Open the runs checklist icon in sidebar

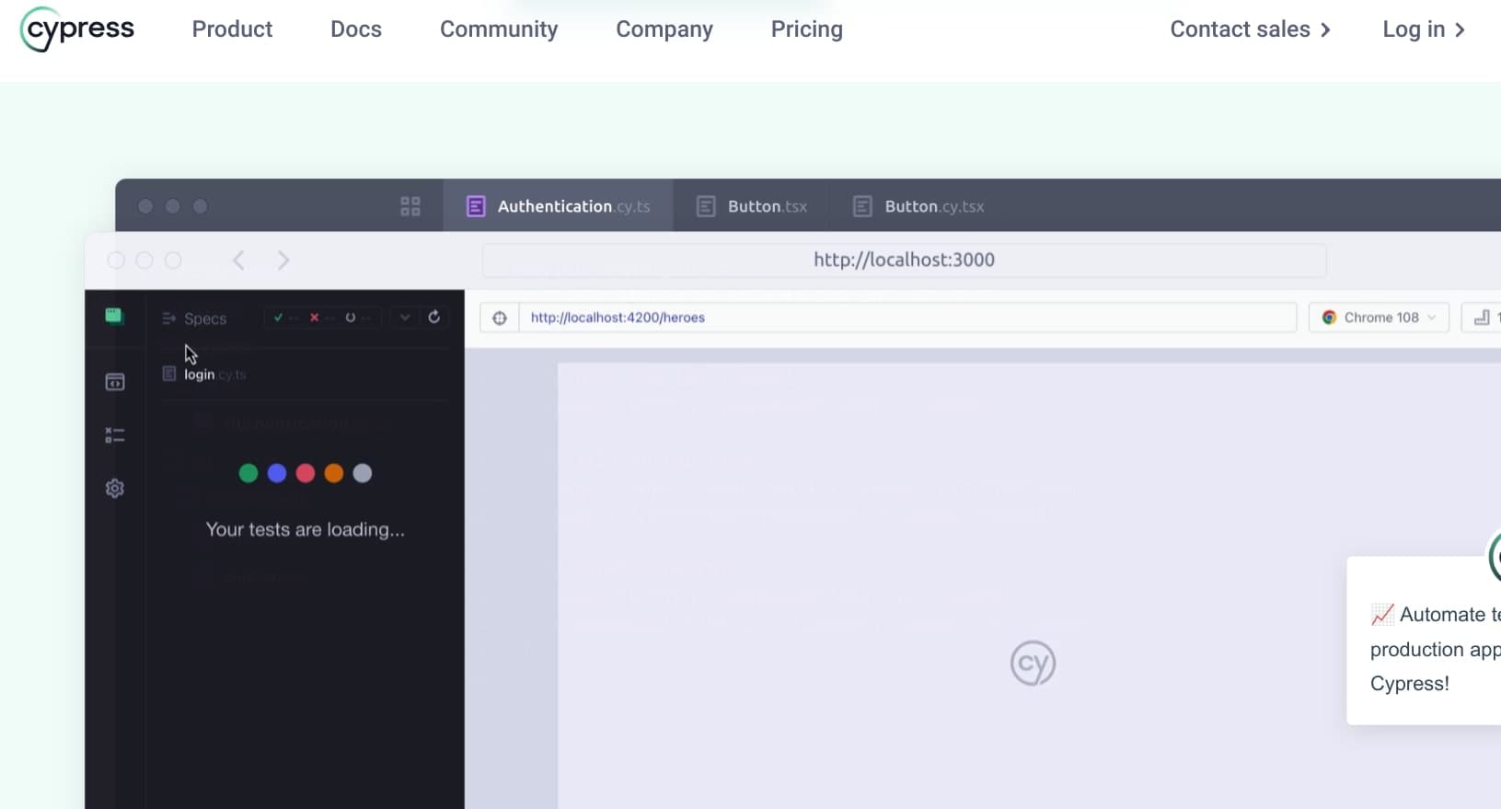tap(115, 435)
